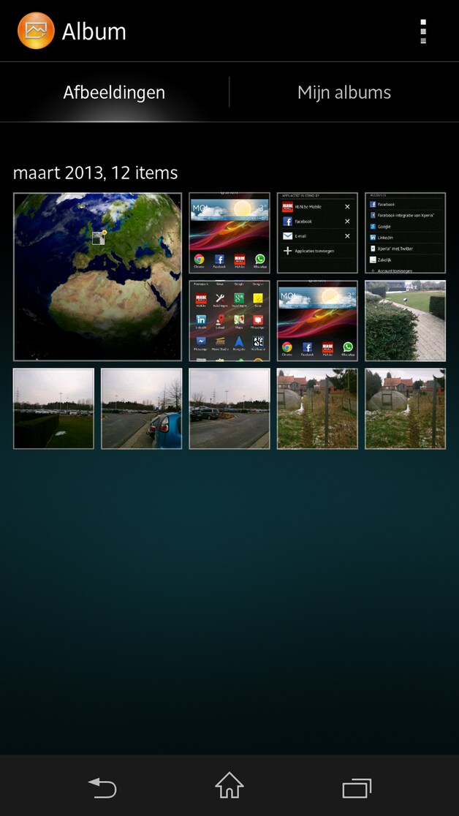Open the blue car photo
This screenshot has height=816, width=459.
pyautogui.click(x=142, y=409)
